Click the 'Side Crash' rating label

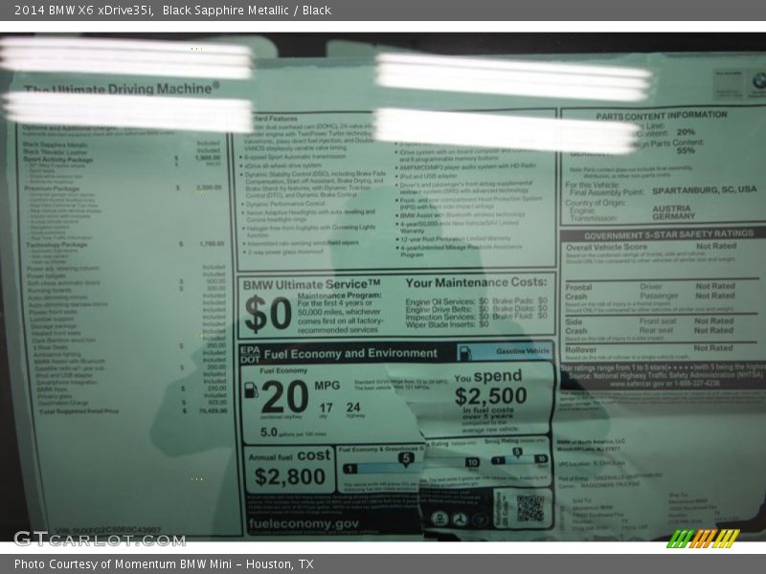pyautogui.click(x=574, y=326)
